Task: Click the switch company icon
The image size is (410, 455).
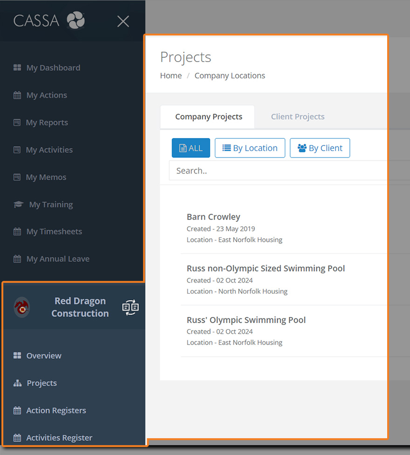Action: click(130, 307)
